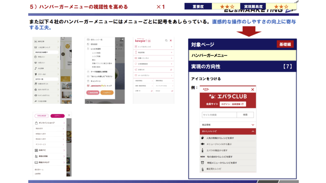Click the orange ログイン button
The image size is (326, 183).
pos(107,93)
